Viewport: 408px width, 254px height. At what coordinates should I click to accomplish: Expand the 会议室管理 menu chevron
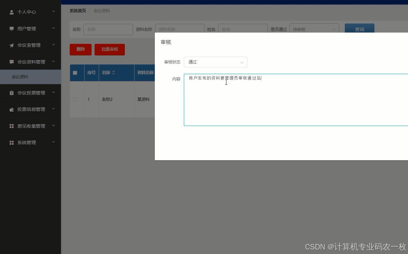click(x=54, y=45)
